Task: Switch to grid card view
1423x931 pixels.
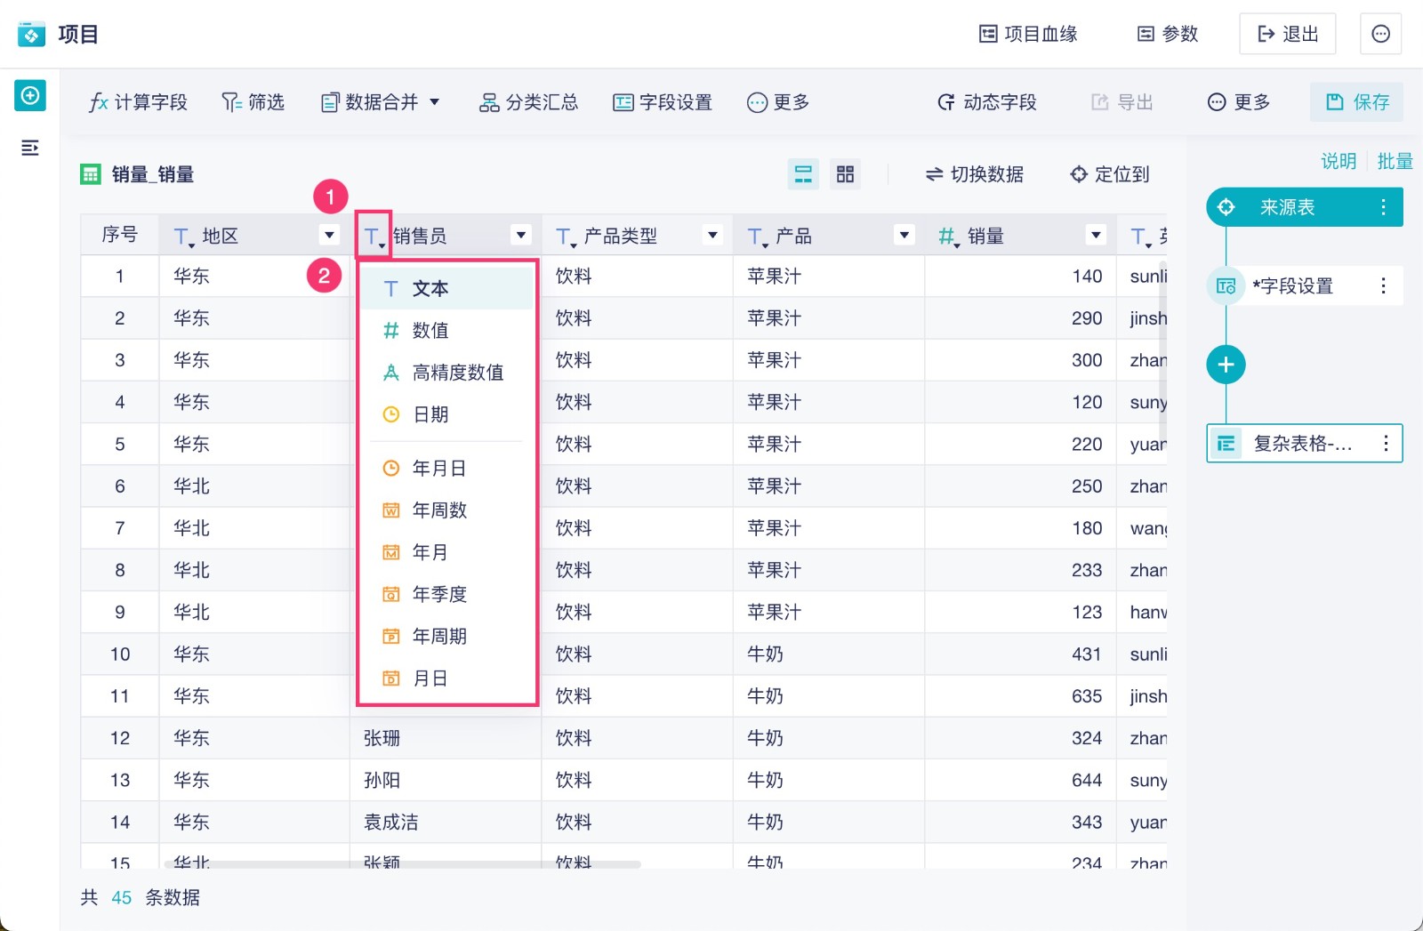Action: click(x=845, y=174)
